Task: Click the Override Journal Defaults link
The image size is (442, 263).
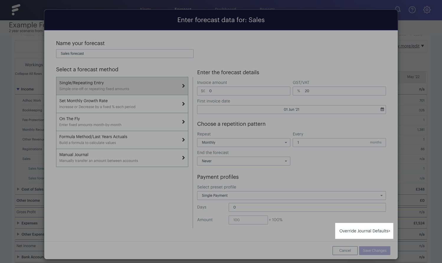Action: (x=365, y=231)
